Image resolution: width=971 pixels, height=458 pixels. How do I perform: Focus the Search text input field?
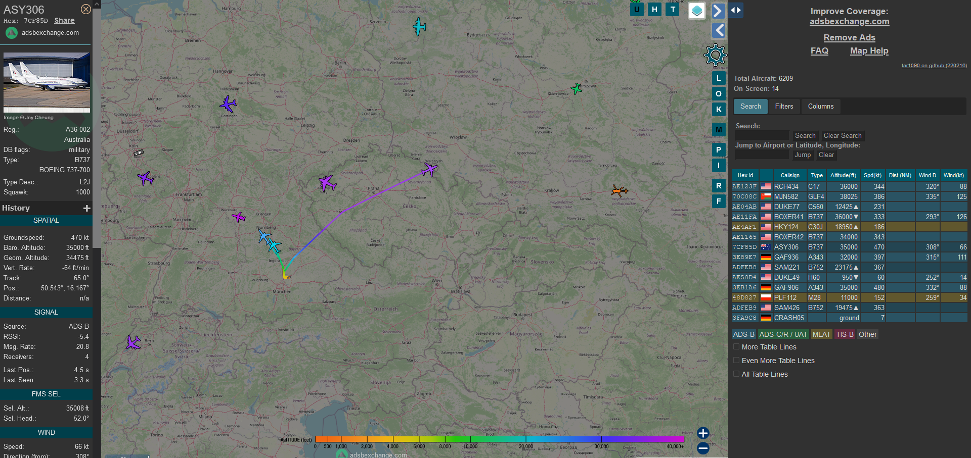tap(762, 136)
